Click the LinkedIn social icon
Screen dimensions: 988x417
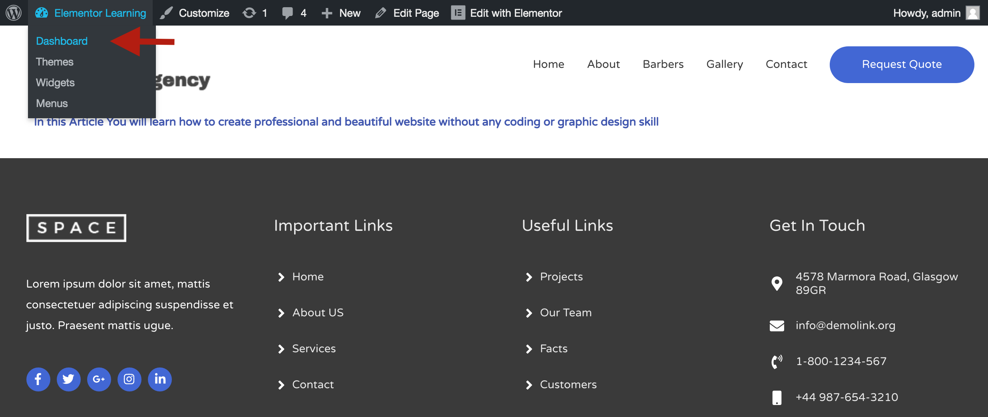click(160, 379)
